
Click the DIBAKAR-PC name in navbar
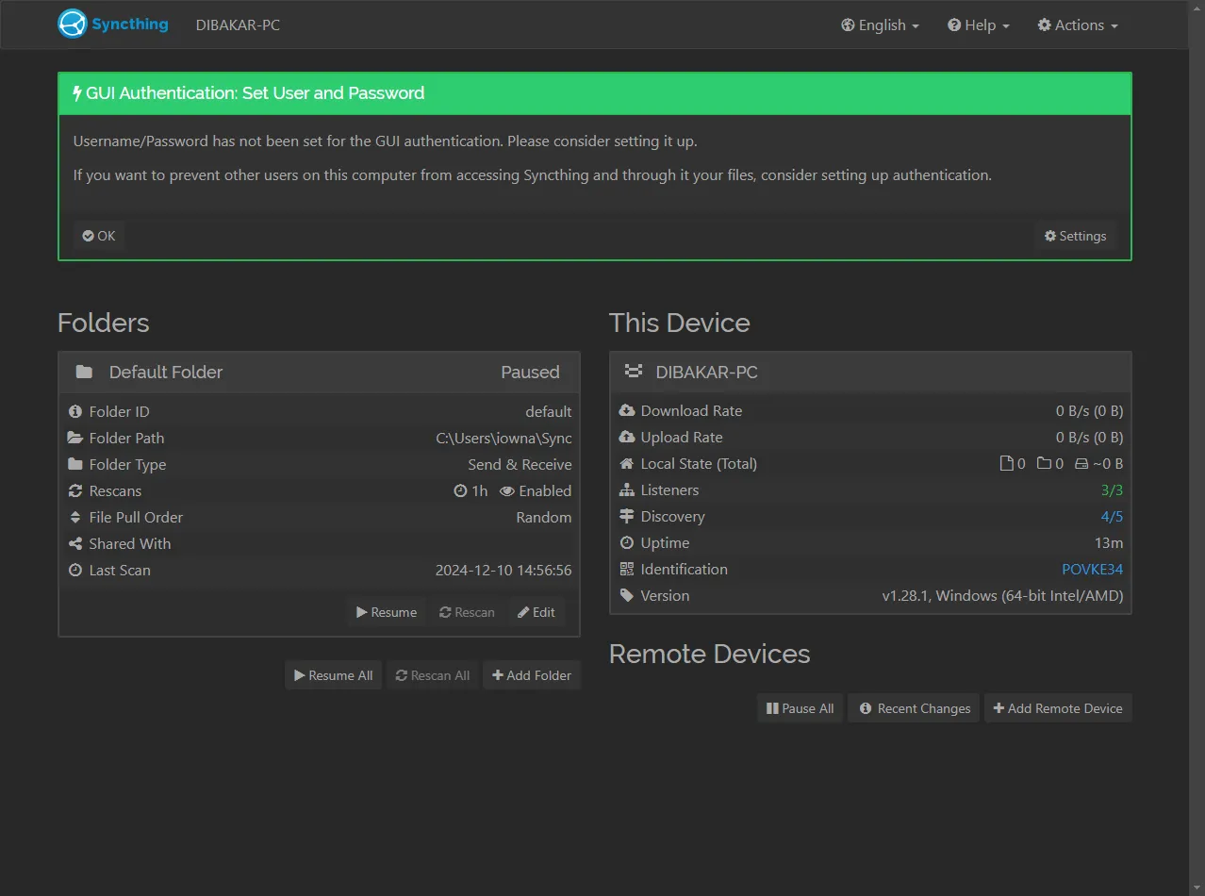pyautogui.click(x=238, y=25)
